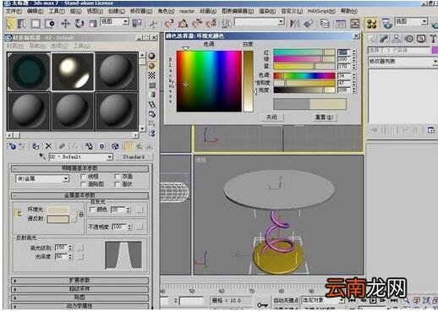Open the Schematic View icon

pos(355,23)
